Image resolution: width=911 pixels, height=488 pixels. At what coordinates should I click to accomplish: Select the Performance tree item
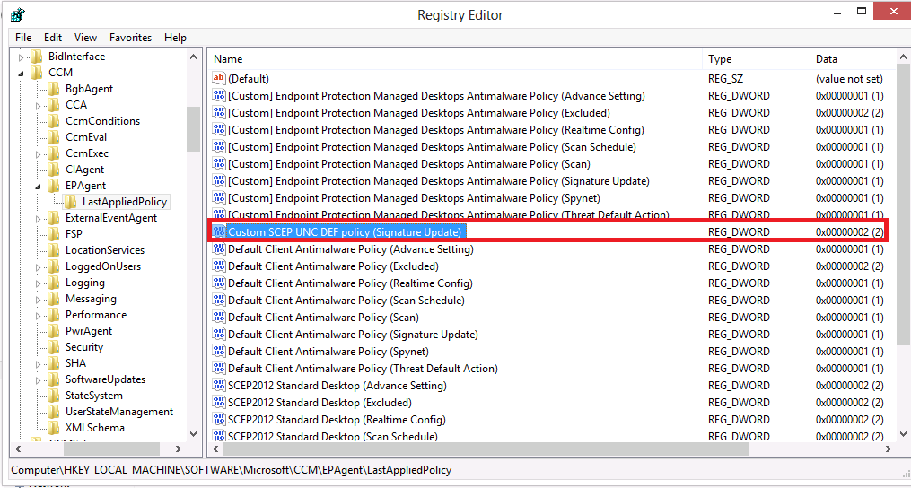click(96, 315)
